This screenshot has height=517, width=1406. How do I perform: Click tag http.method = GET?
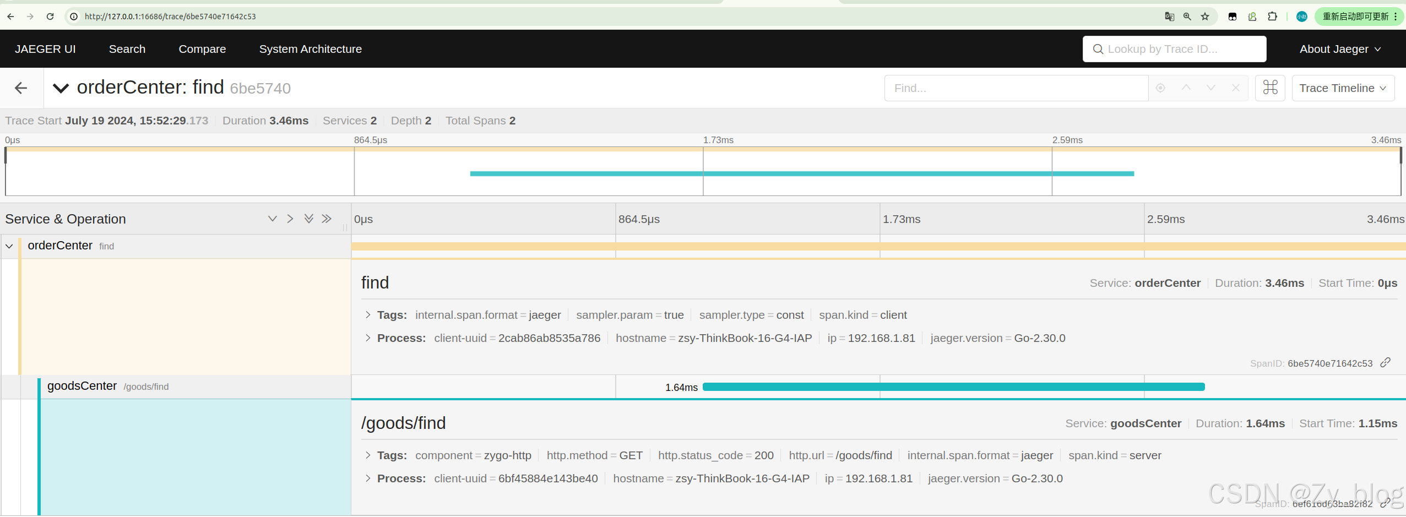(595, 455)
